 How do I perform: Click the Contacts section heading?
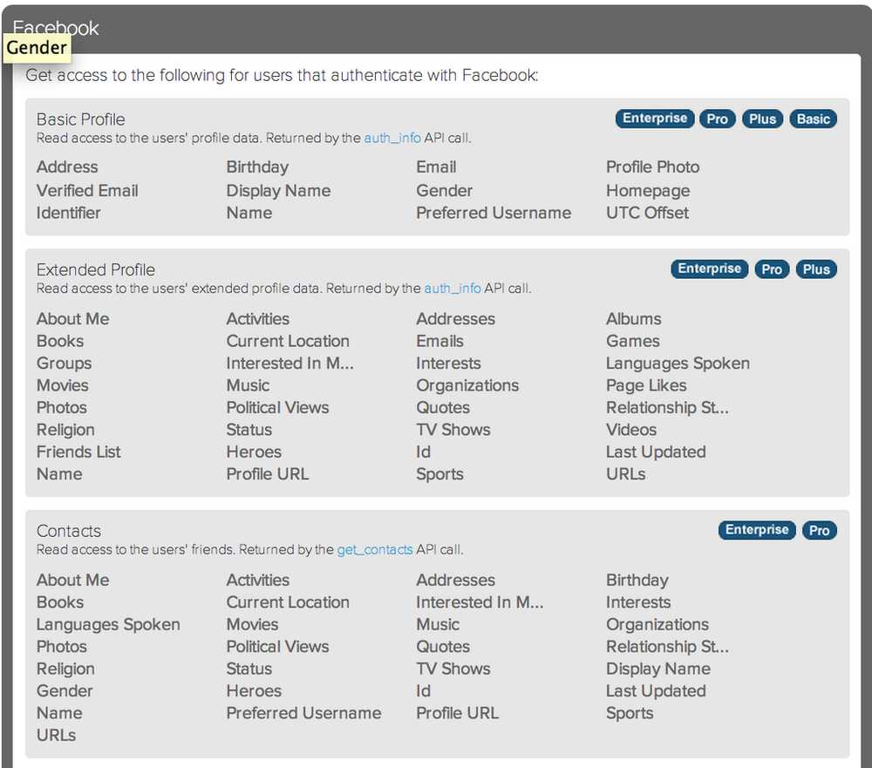click(x=69, y=531)
